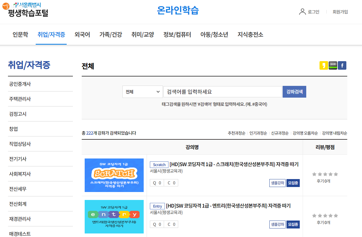
Task: Click star rating for Scratch course
Action: pos(325,174)
